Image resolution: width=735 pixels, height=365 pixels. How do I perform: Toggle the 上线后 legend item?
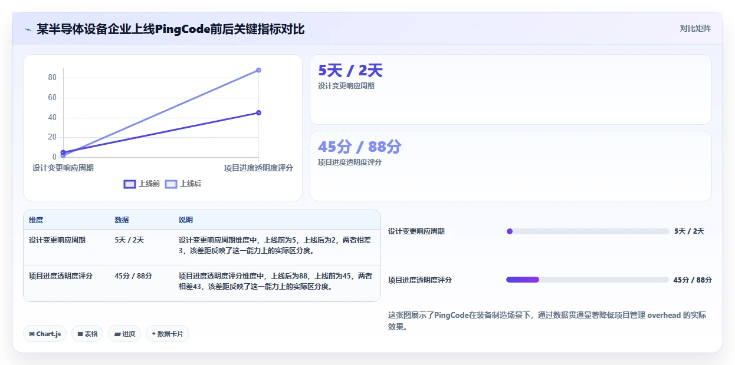(183, 184)
